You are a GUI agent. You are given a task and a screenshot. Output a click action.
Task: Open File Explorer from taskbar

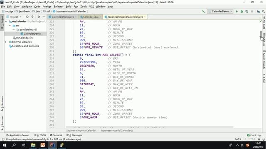[33, 145]
